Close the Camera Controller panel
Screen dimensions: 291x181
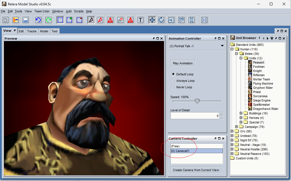[x=223, y=138]
